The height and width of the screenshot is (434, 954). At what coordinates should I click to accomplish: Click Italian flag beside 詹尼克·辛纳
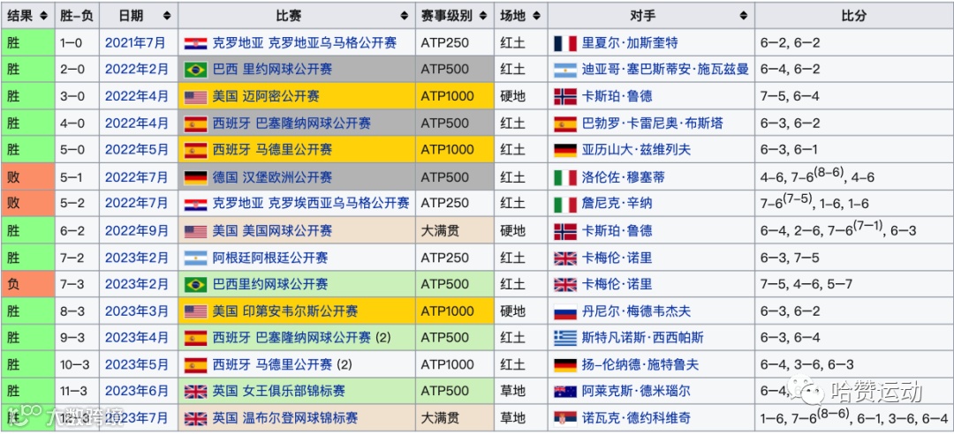pos(565,205)
